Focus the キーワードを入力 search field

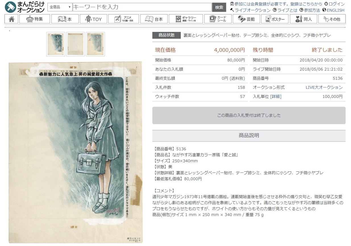click(x=142, y=7)
